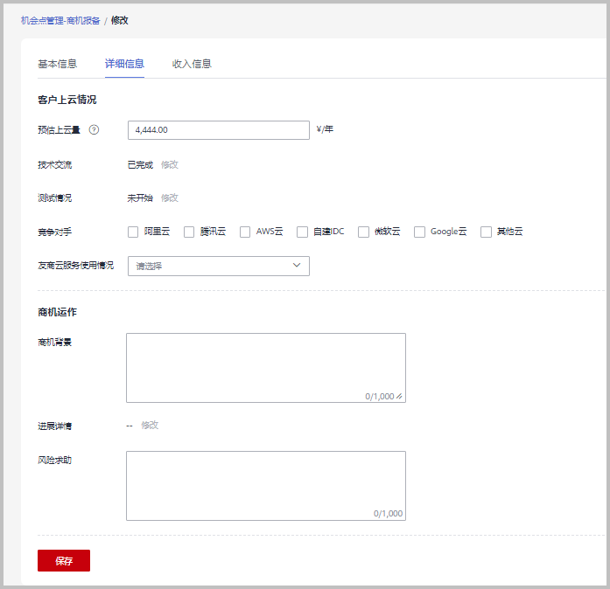Click the 修改 breadcrumb current page text
Image resolution: width=610 pixels, height=589 pixels.
[119, 20]
